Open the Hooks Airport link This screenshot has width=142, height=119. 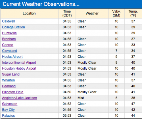click(12, 57)
